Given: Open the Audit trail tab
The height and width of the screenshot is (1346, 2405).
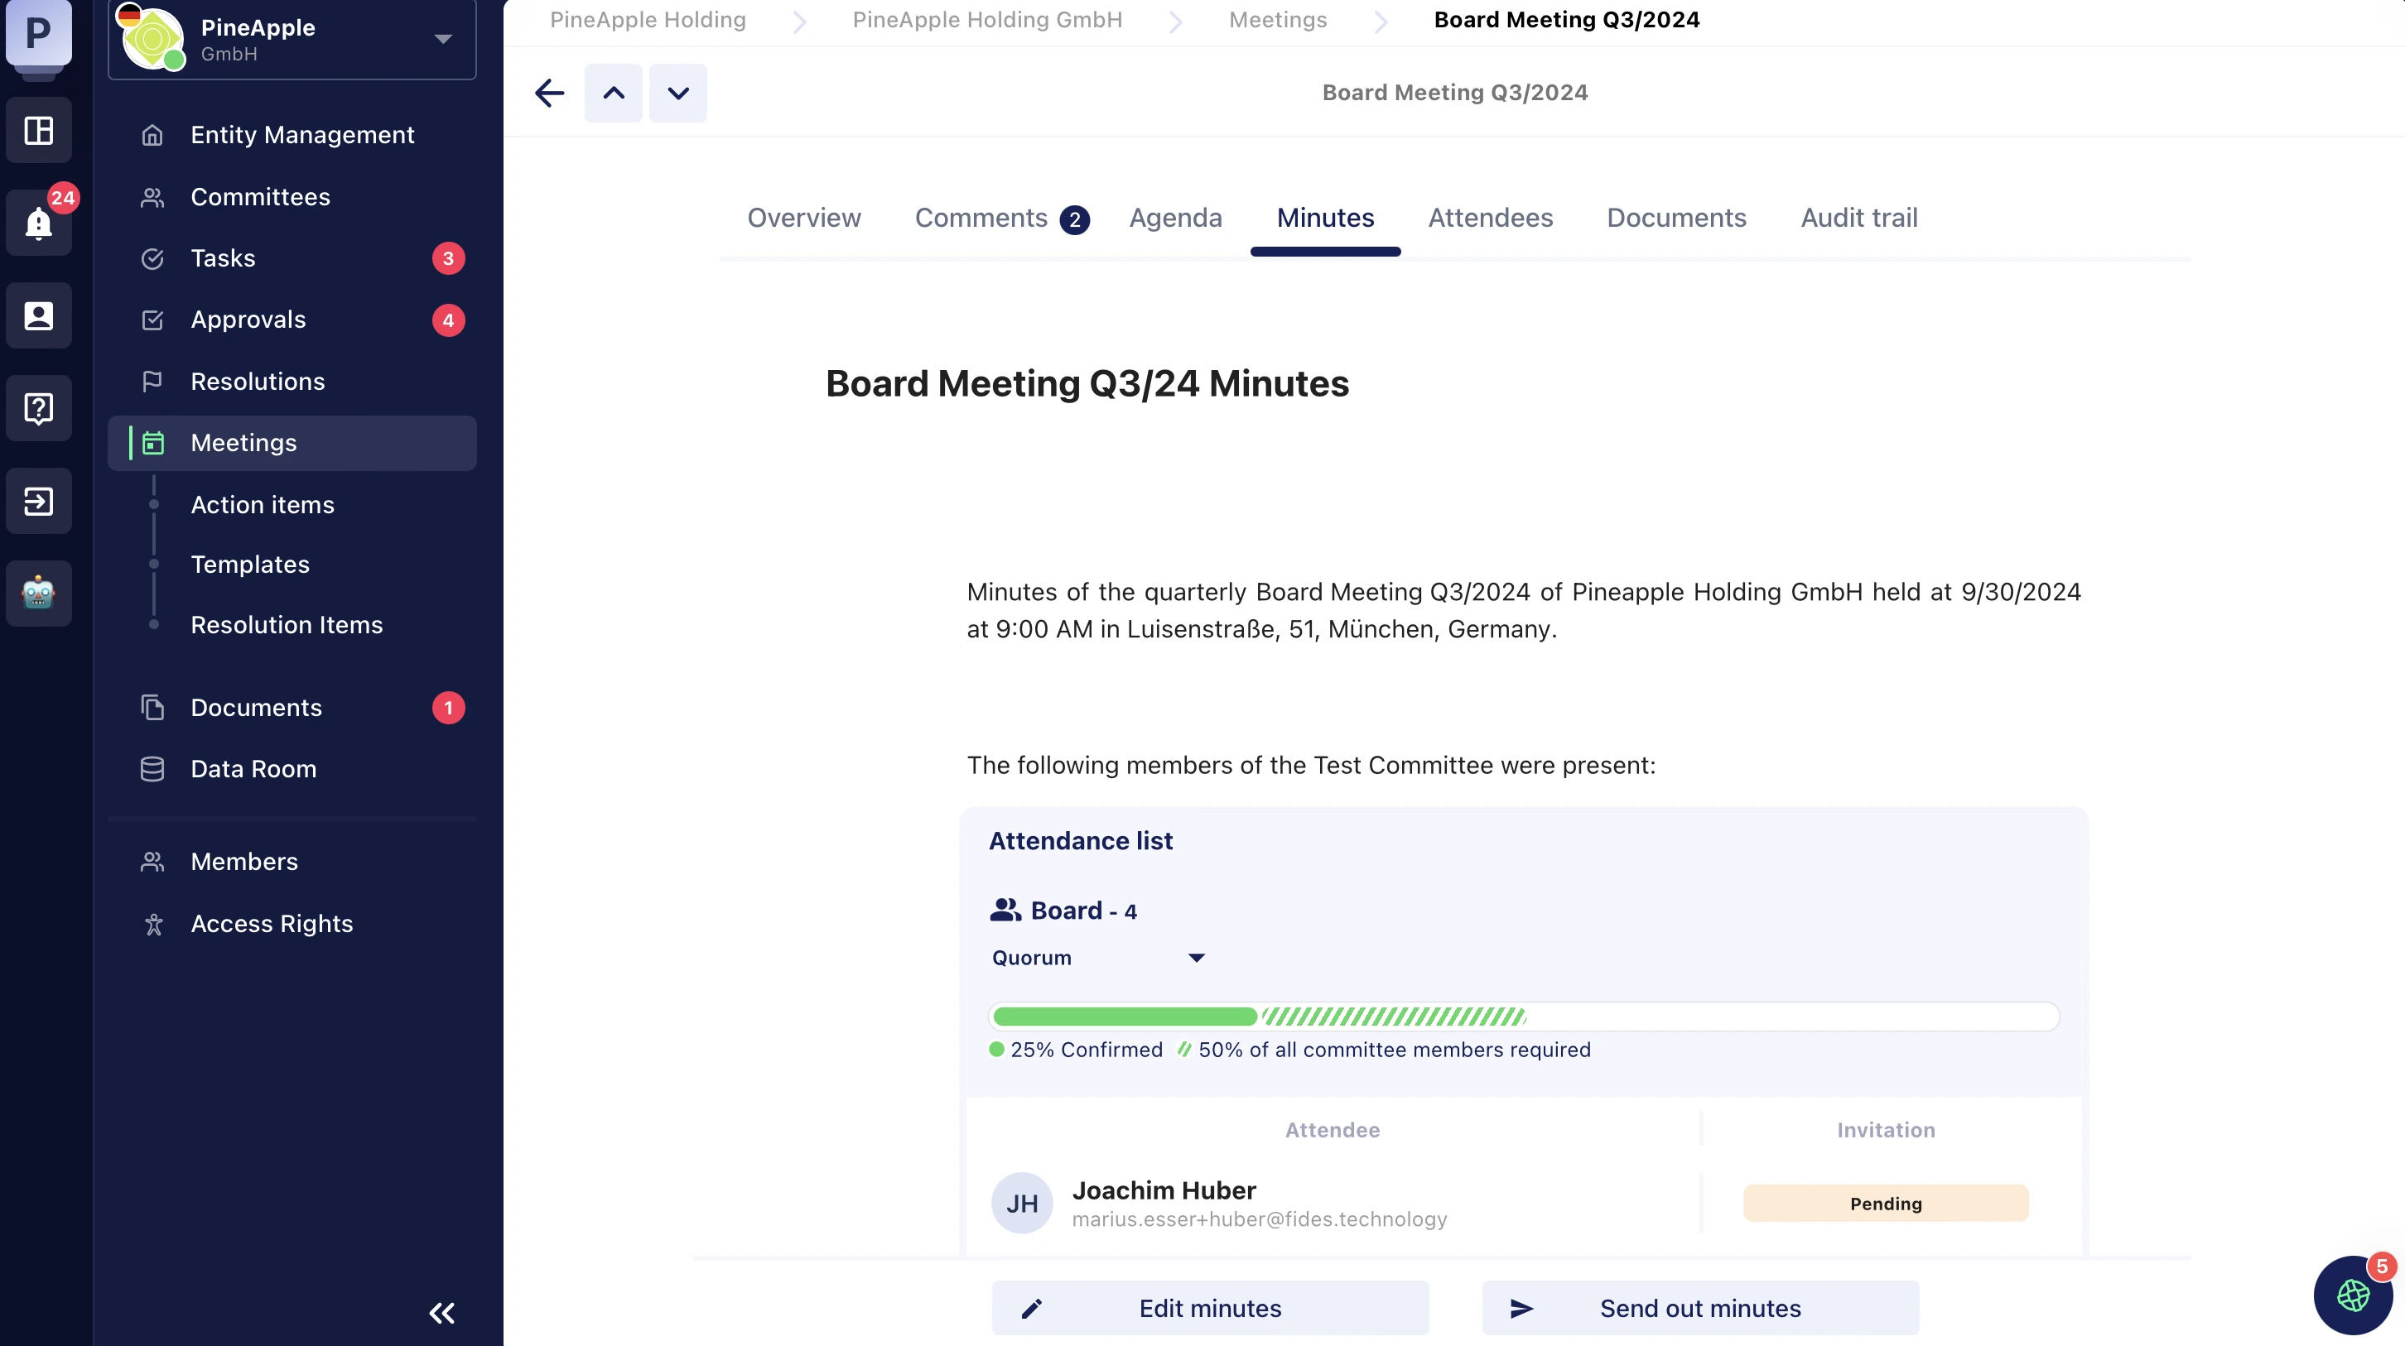Looking at the screenshot, I should tap(1859, 218).
